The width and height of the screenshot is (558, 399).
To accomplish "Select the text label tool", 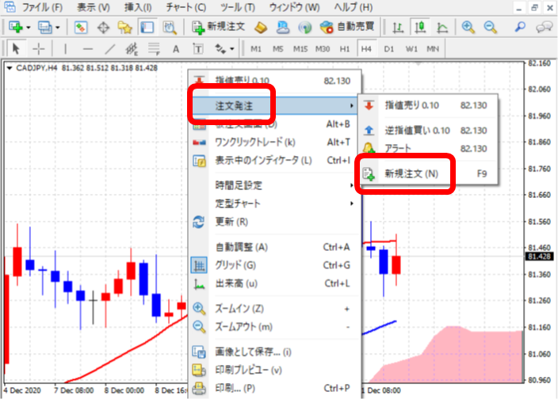I will (176, 48).
